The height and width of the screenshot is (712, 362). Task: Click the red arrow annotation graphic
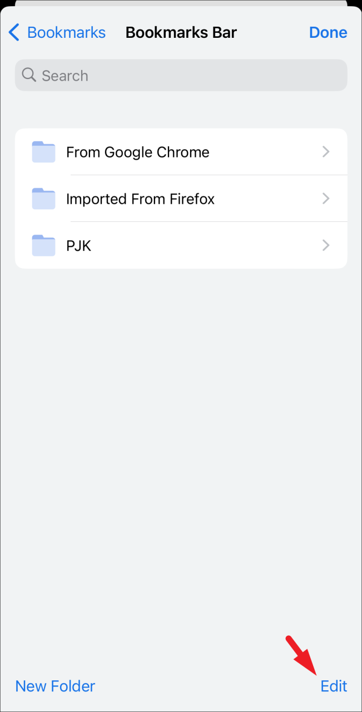[x=301, y=654]
